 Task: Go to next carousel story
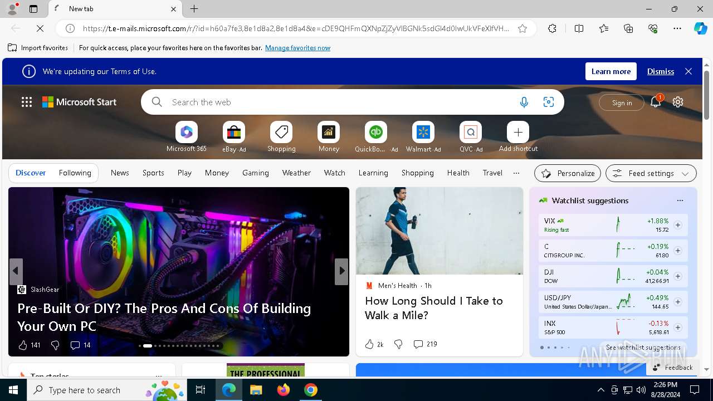(x=341, y=271)
